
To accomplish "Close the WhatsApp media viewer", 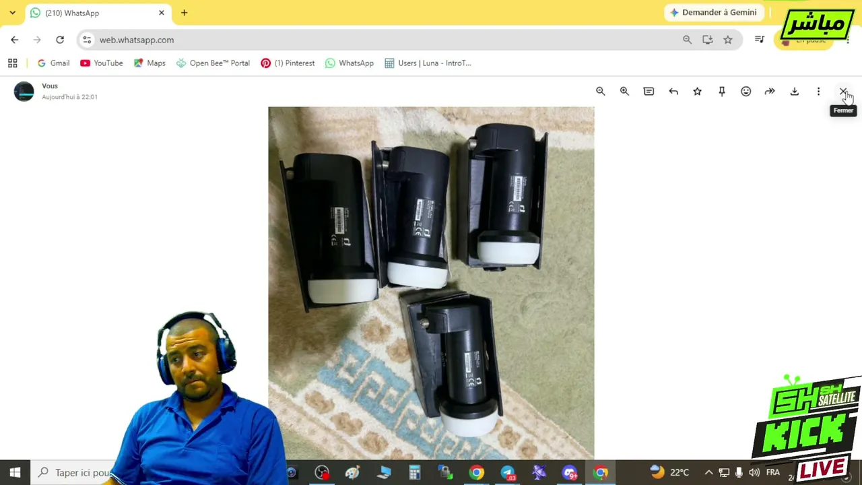I will [842, 92].
